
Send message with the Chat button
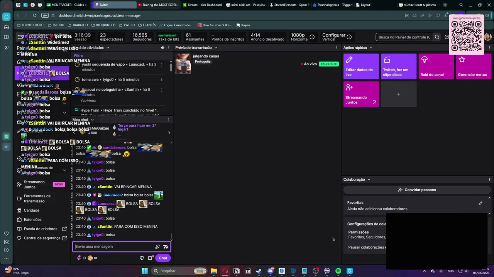click(x=163, y=258)
